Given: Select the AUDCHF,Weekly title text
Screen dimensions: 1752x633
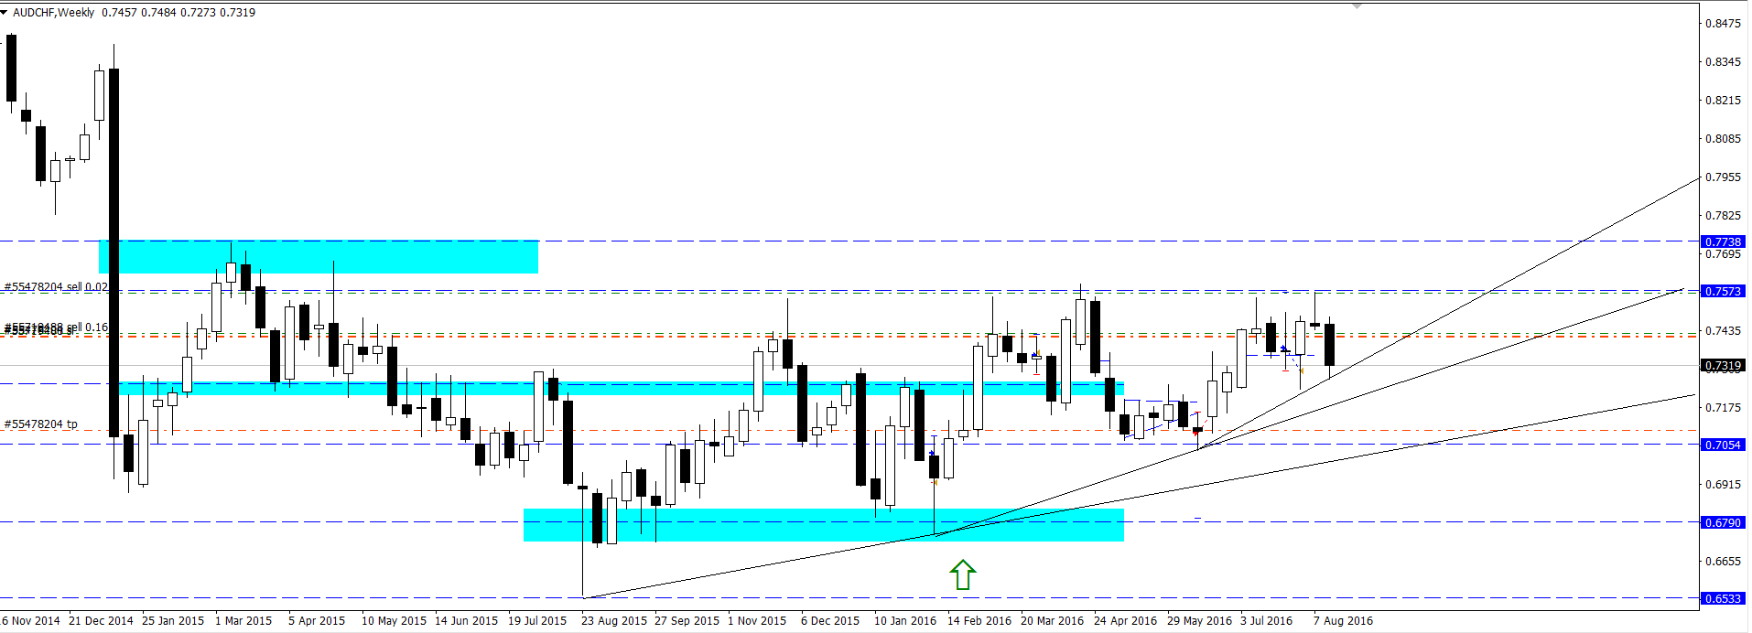Looking at the screenshot, I should pos(54,13).
